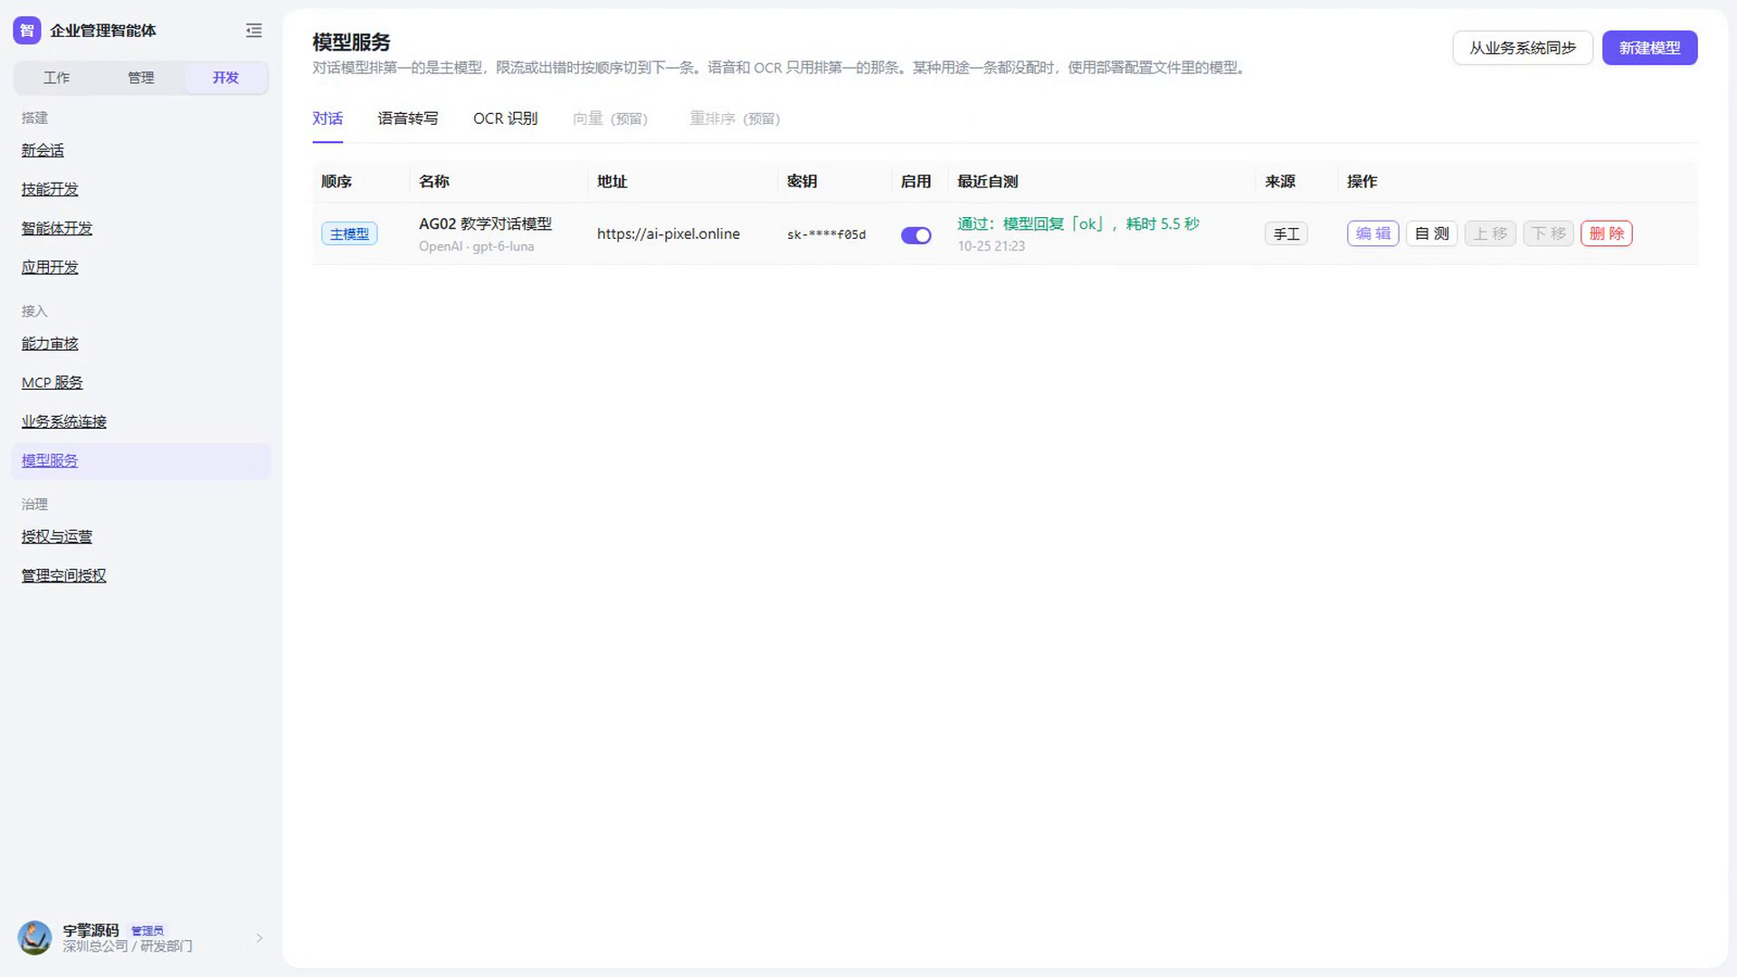Click the 主模型 tag
The width and height of the screenshot is (1737, 977).
coord(349,233)
